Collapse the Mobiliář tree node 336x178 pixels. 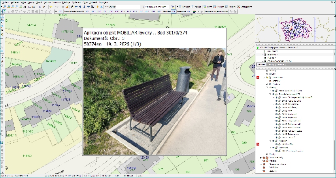270,141
